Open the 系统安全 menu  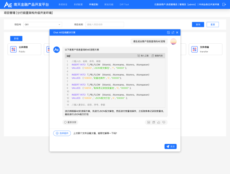tap(63, 4)
